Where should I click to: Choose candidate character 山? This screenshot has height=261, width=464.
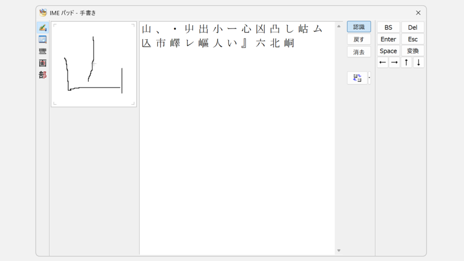click(146, 29)
